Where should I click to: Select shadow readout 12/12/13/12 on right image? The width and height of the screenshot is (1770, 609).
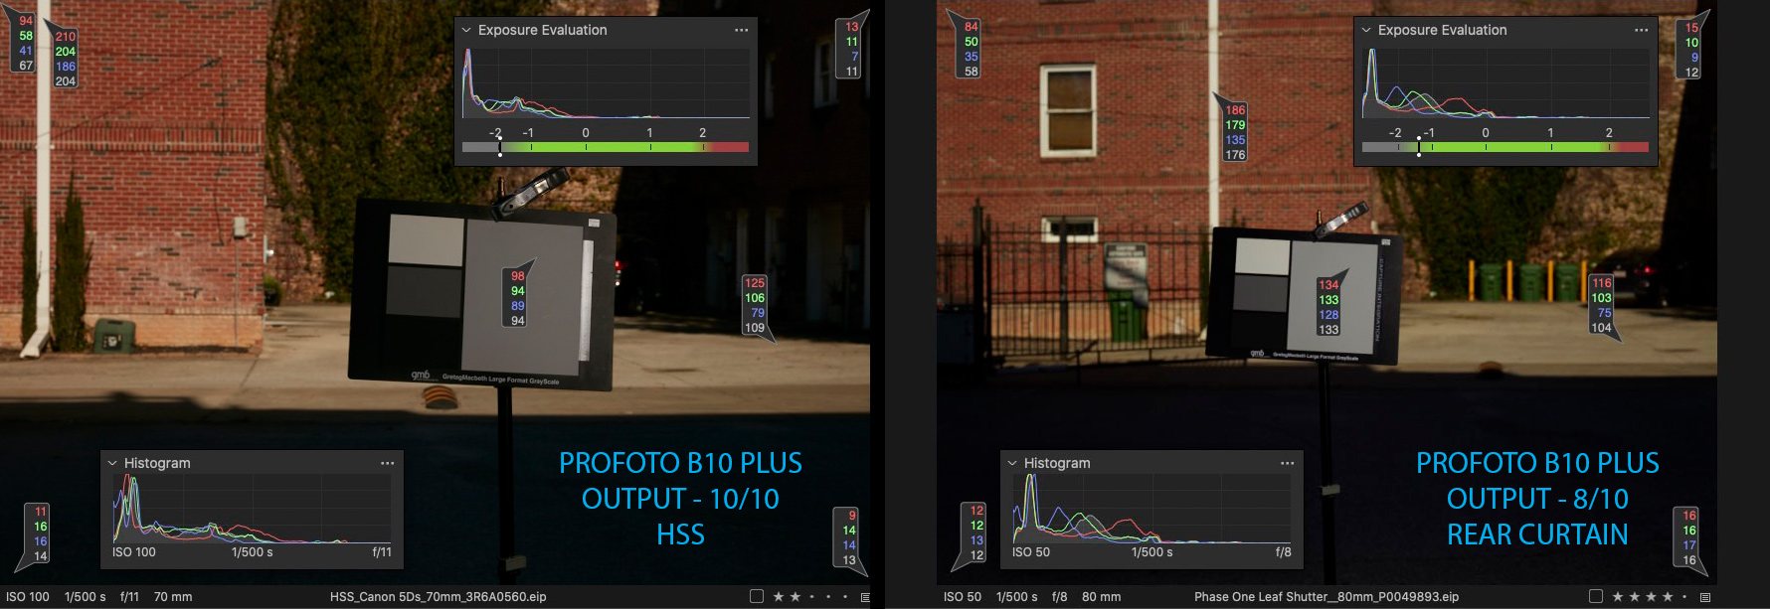pyautogui.click(x=974, y=533)
